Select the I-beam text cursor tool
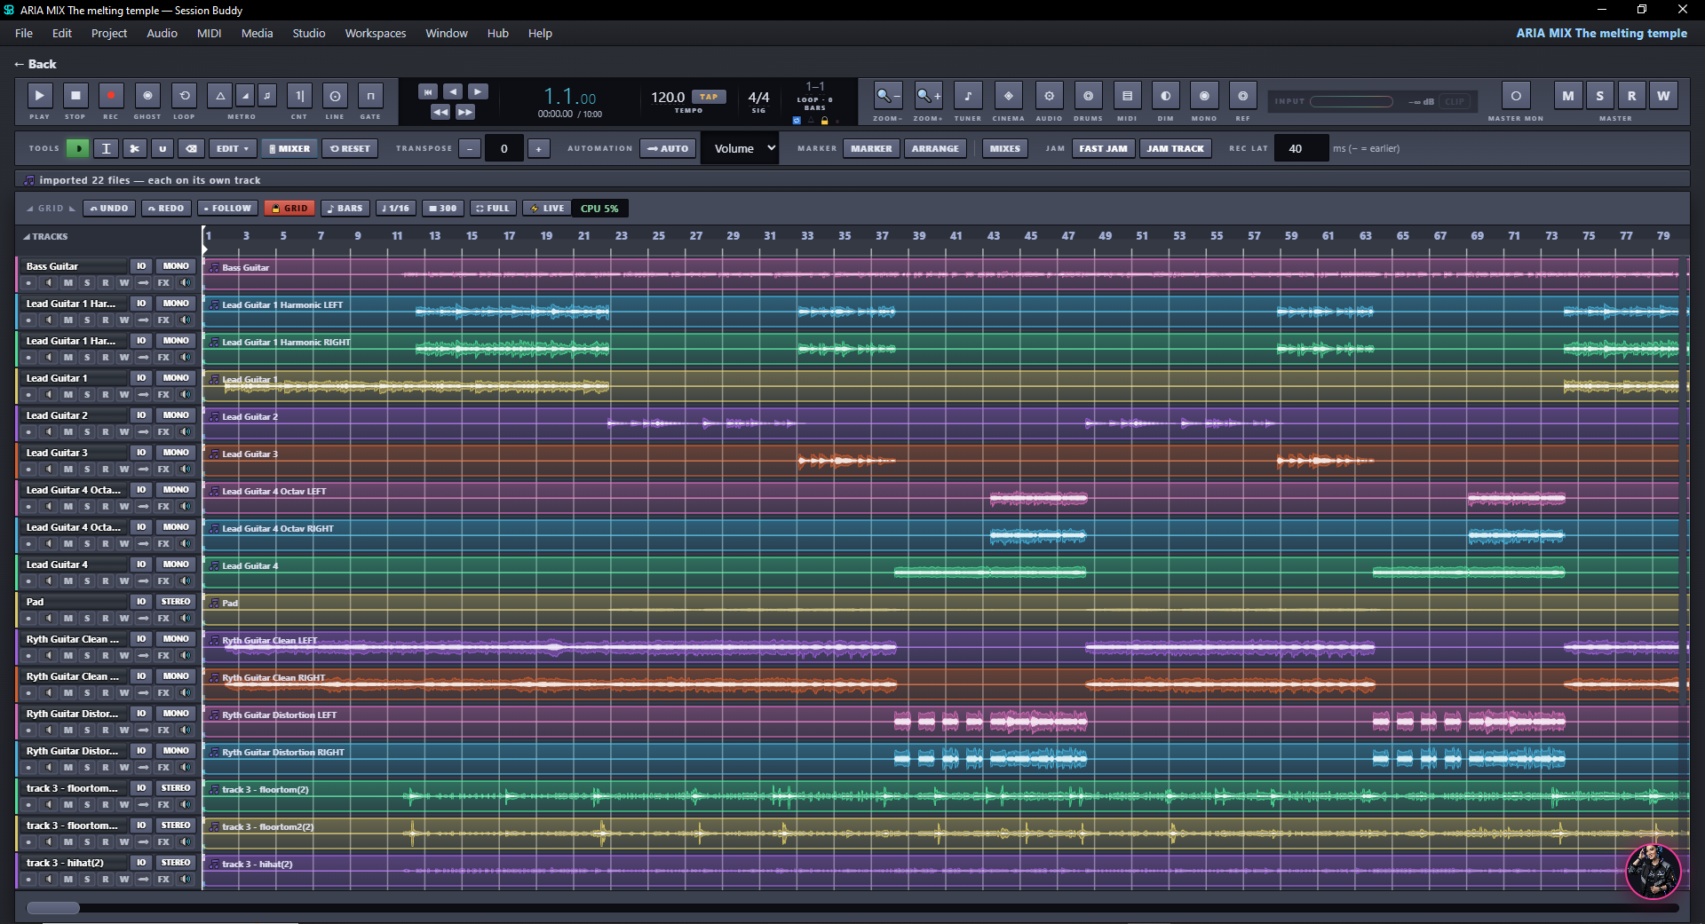Screen dimensions: 1705x924 coord(107,148)
